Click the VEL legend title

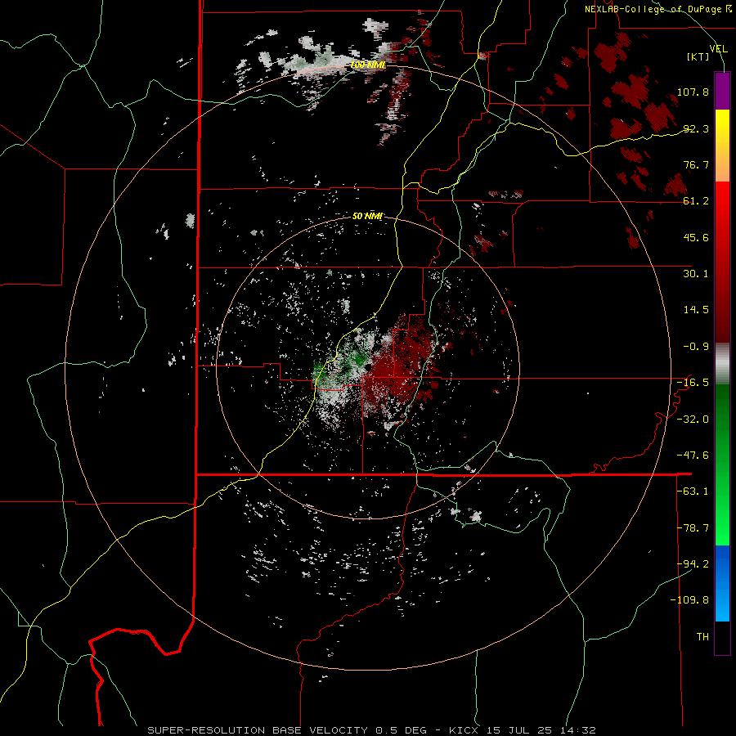click(718, 48)
